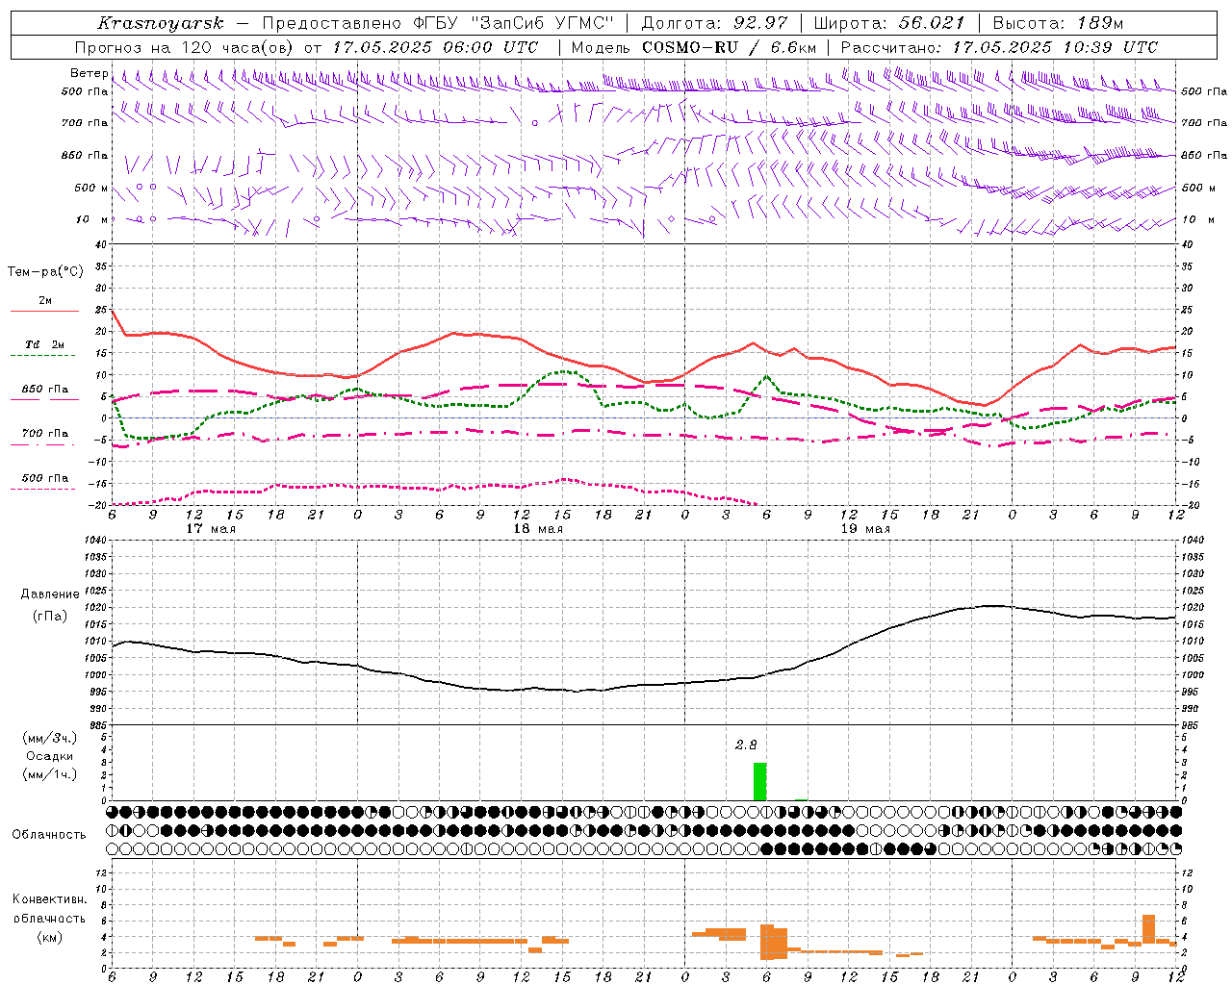Click the 'Давление' pressure panel label
1232x985 pixels.
pos(50,594)
